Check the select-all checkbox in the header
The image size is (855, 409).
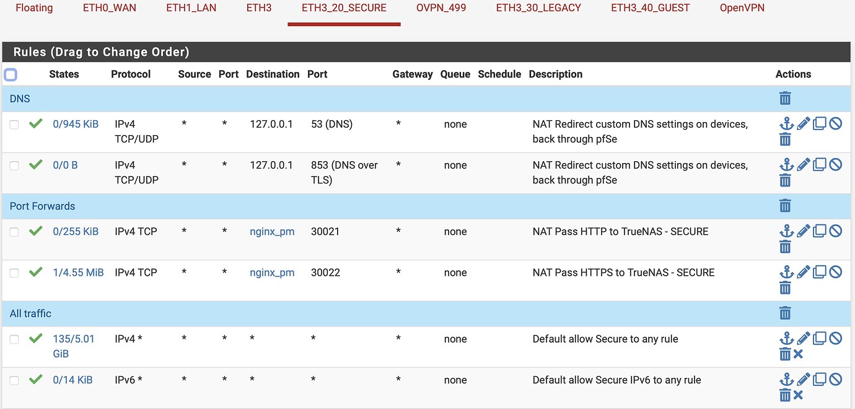10,74
